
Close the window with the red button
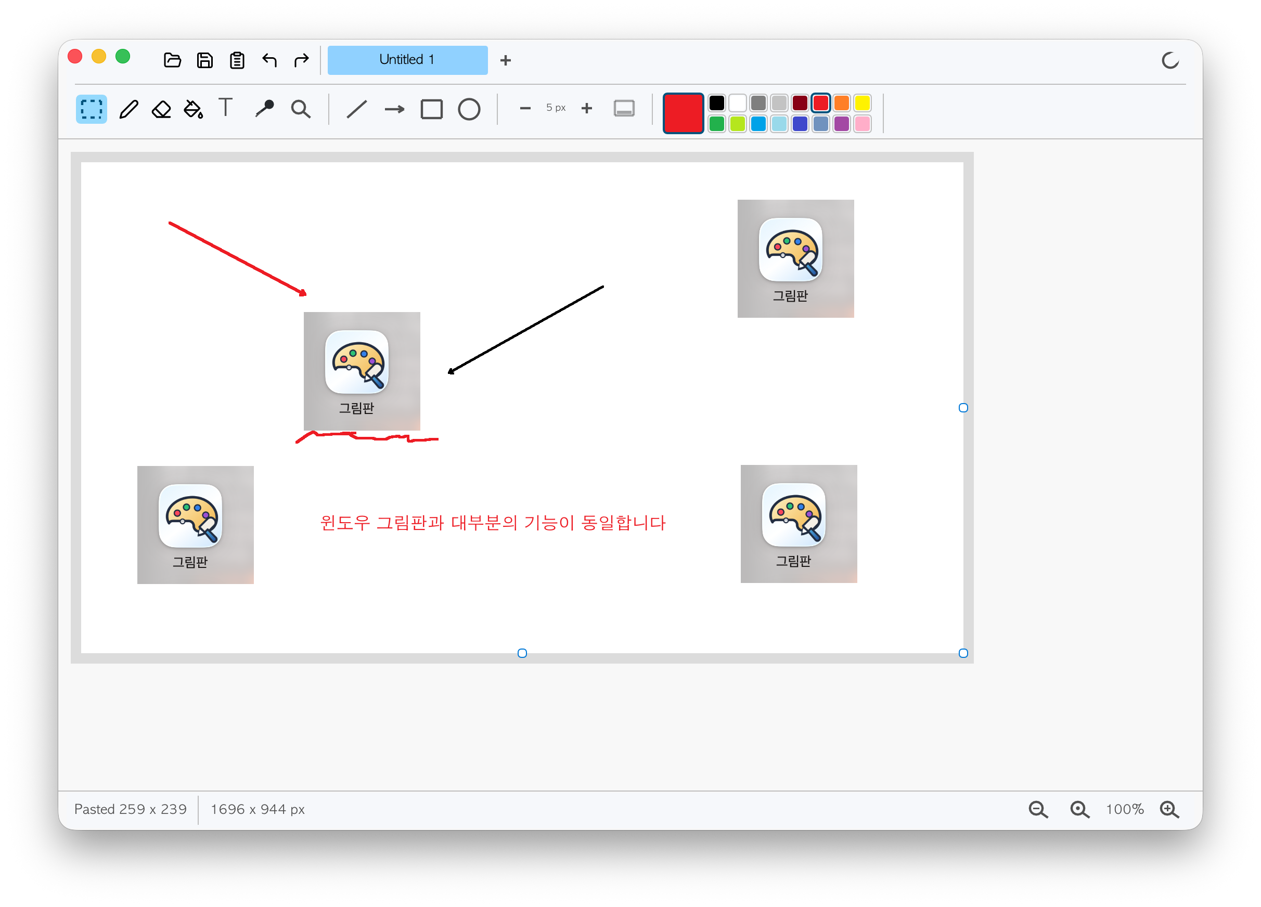coord(75,56)
